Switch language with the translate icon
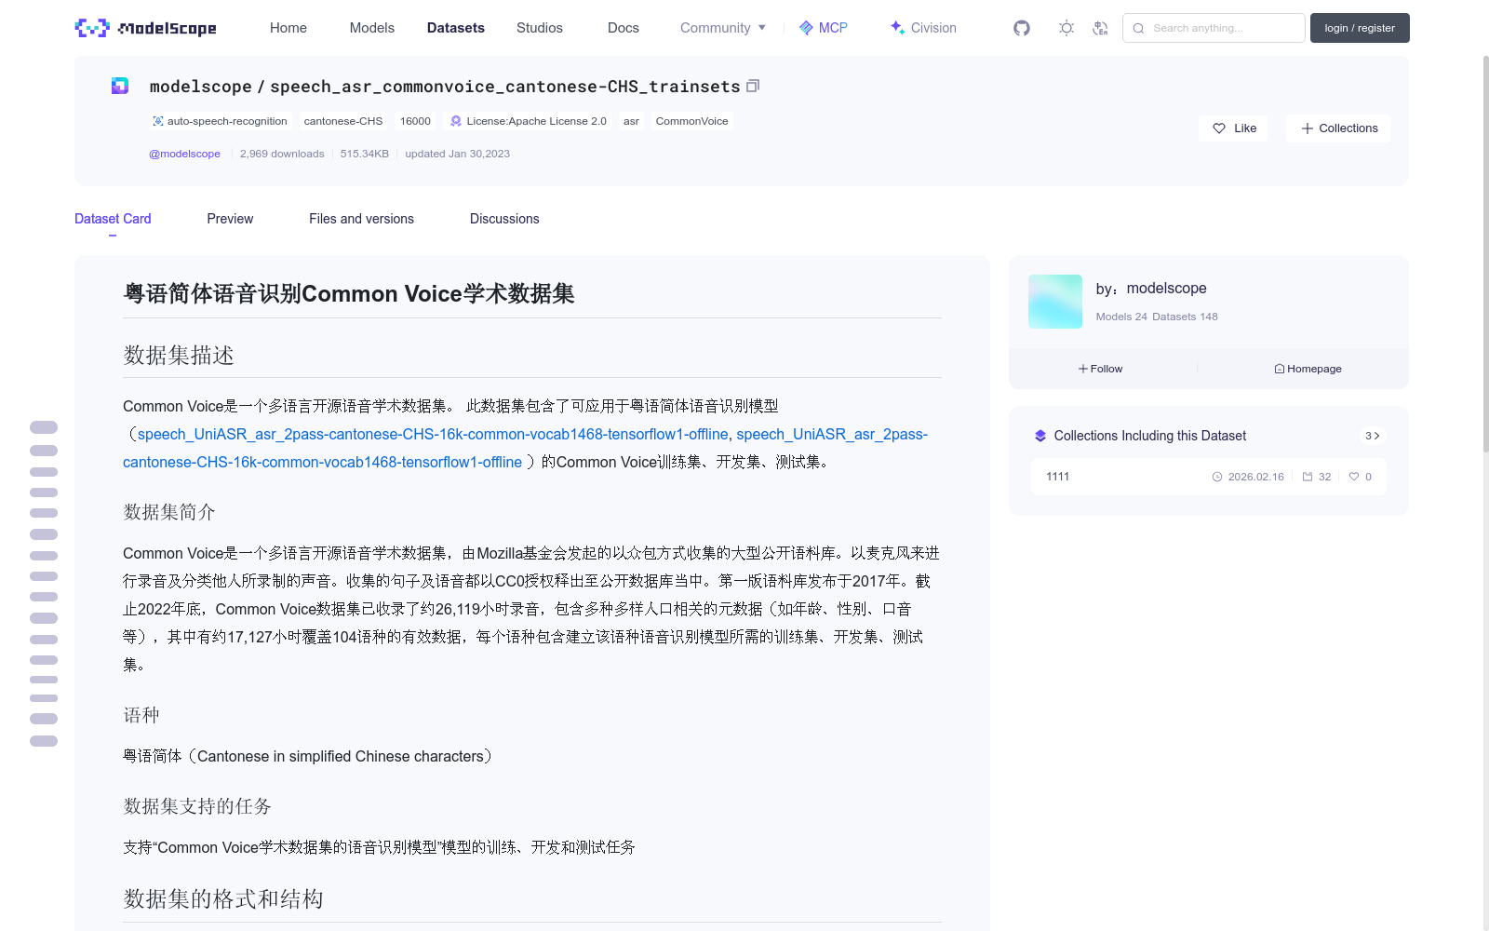This screenshot has width=1489, height=931. [x=1100, y=28]
